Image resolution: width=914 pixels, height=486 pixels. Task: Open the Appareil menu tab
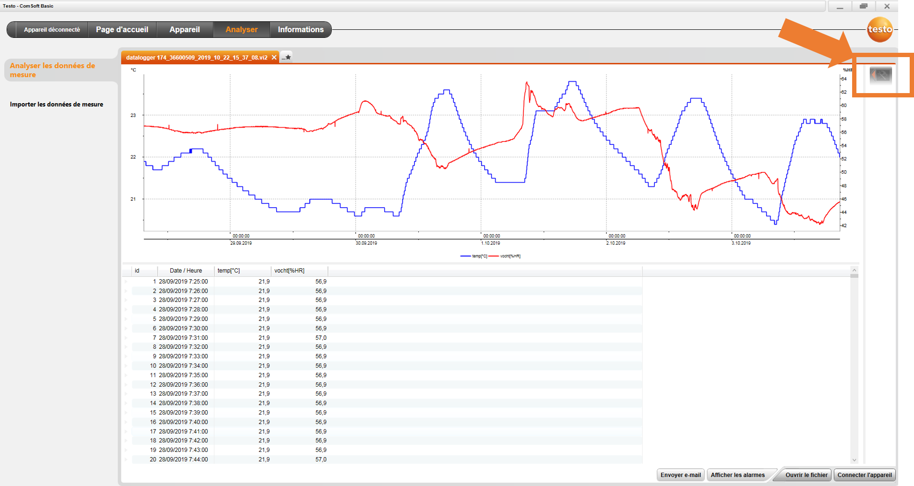[x=184, y=30]
